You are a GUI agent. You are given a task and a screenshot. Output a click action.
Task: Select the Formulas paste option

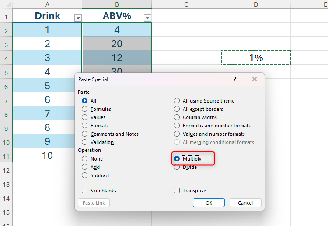click(85, 109)
